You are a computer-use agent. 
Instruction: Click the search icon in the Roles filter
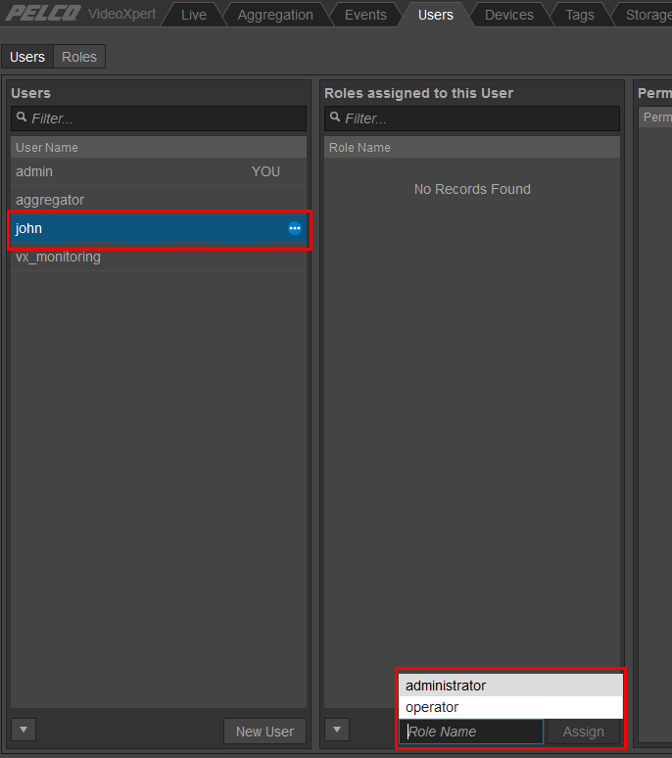point(335,117)
